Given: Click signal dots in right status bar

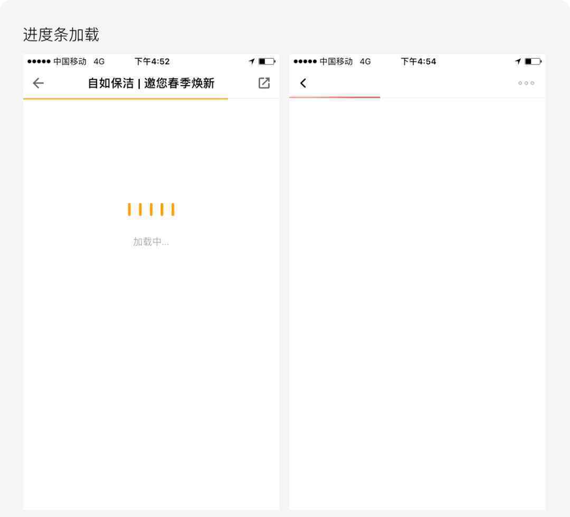Looking at the screenshot, I should click(305, 61).
